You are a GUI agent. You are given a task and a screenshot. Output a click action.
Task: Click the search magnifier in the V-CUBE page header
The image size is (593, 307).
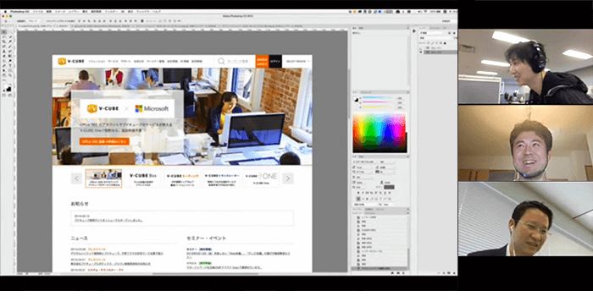[x=221, y=61]
